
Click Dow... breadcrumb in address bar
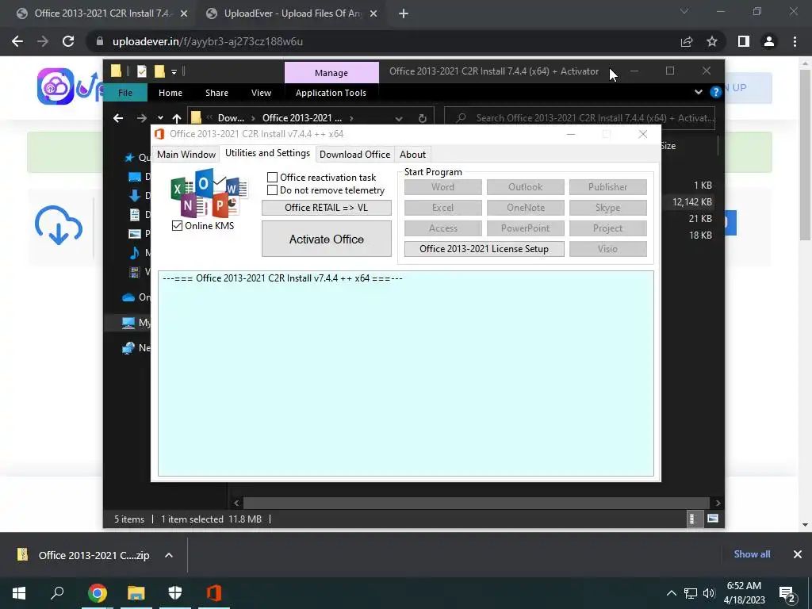[x=231, y=118]
